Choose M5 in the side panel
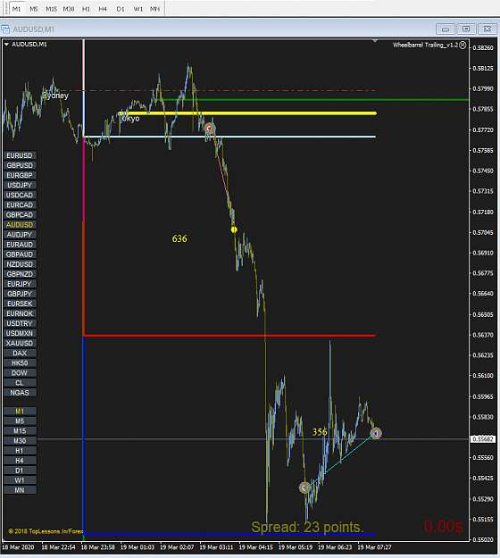The image size is (500, 558). click(x=20, y=421)
